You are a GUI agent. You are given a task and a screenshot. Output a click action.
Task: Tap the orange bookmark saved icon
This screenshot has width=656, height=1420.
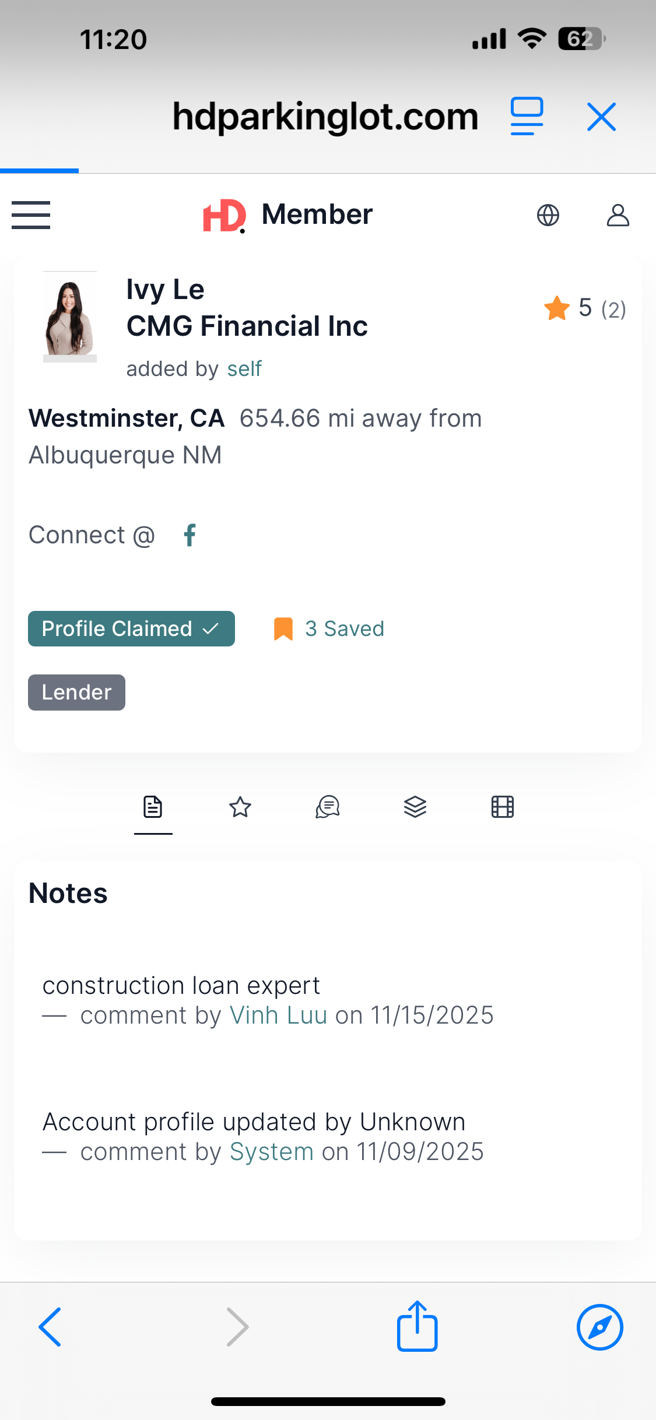tap(283, 629)
